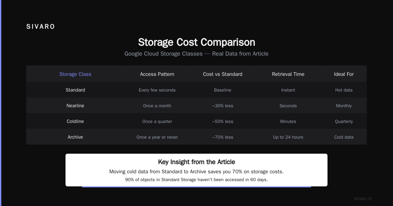The image size is (393, 206).
Task: Select the 'Access Pattern' column header
Action: [157, 74]
